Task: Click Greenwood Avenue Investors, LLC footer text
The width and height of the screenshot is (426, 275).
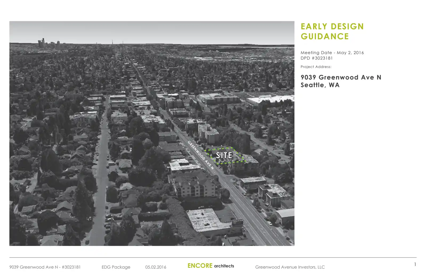Action: [x=290, y=267]
